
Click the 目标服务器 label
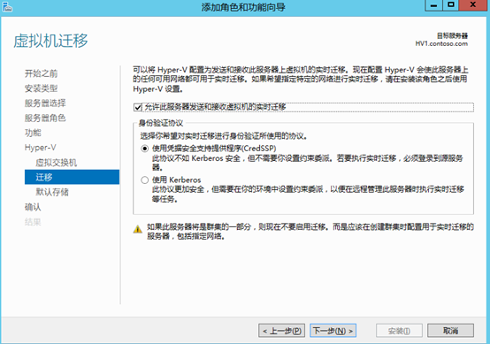[452, 35]
